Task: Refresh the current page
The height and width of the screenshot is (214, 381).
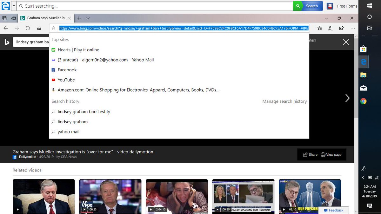Action: coord(28,28)
